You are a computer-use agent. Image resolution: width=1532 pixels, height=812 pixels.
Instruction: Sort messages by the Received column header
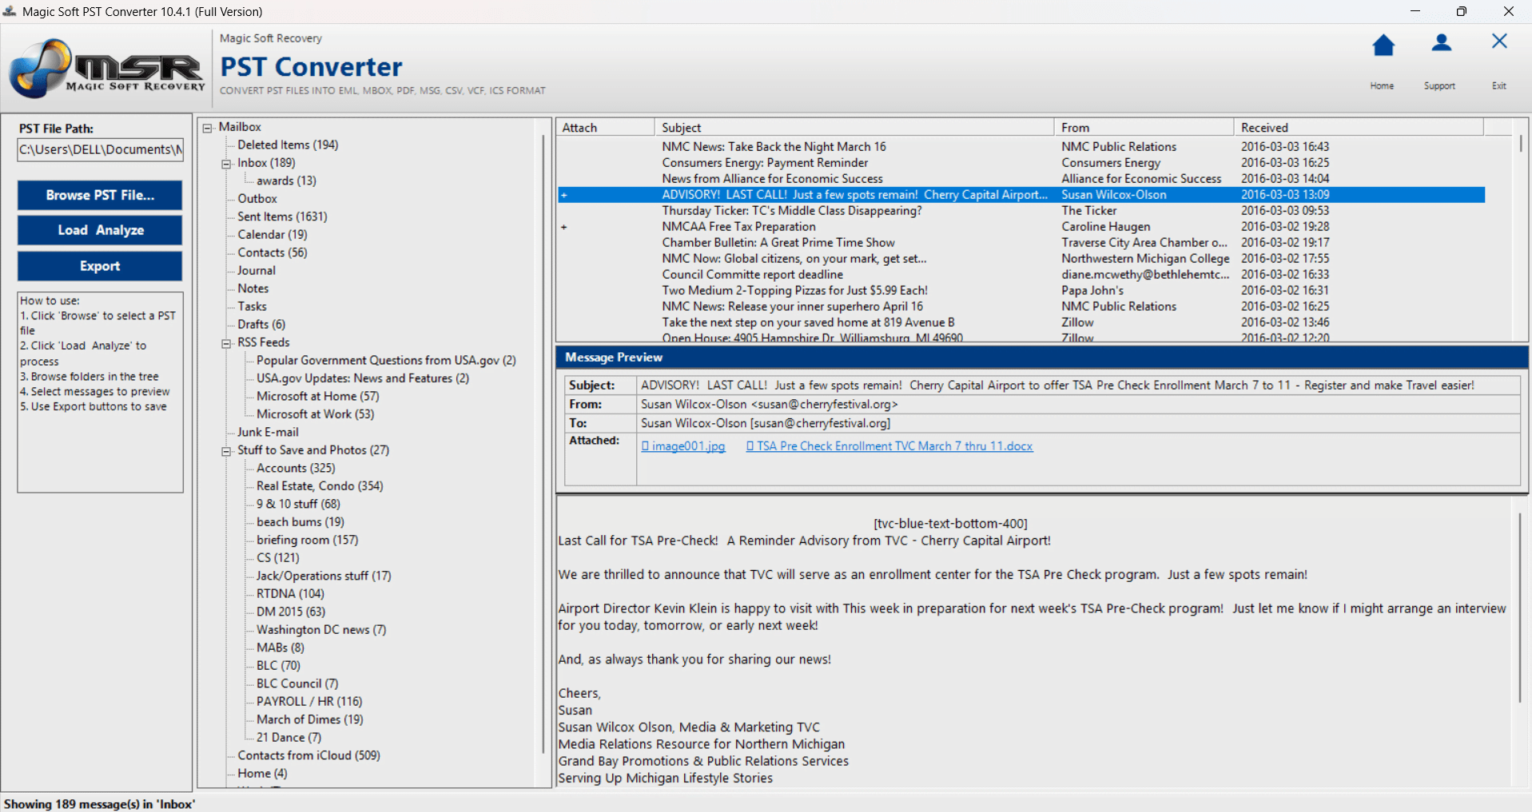click(1359, 128)
